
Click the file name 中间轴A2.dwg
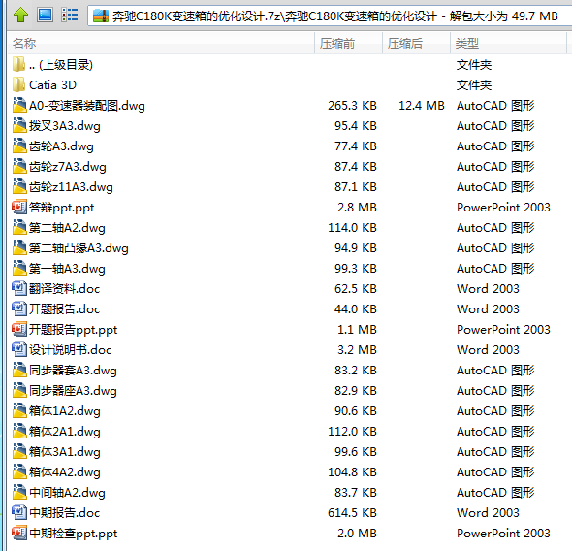(67, 493)
